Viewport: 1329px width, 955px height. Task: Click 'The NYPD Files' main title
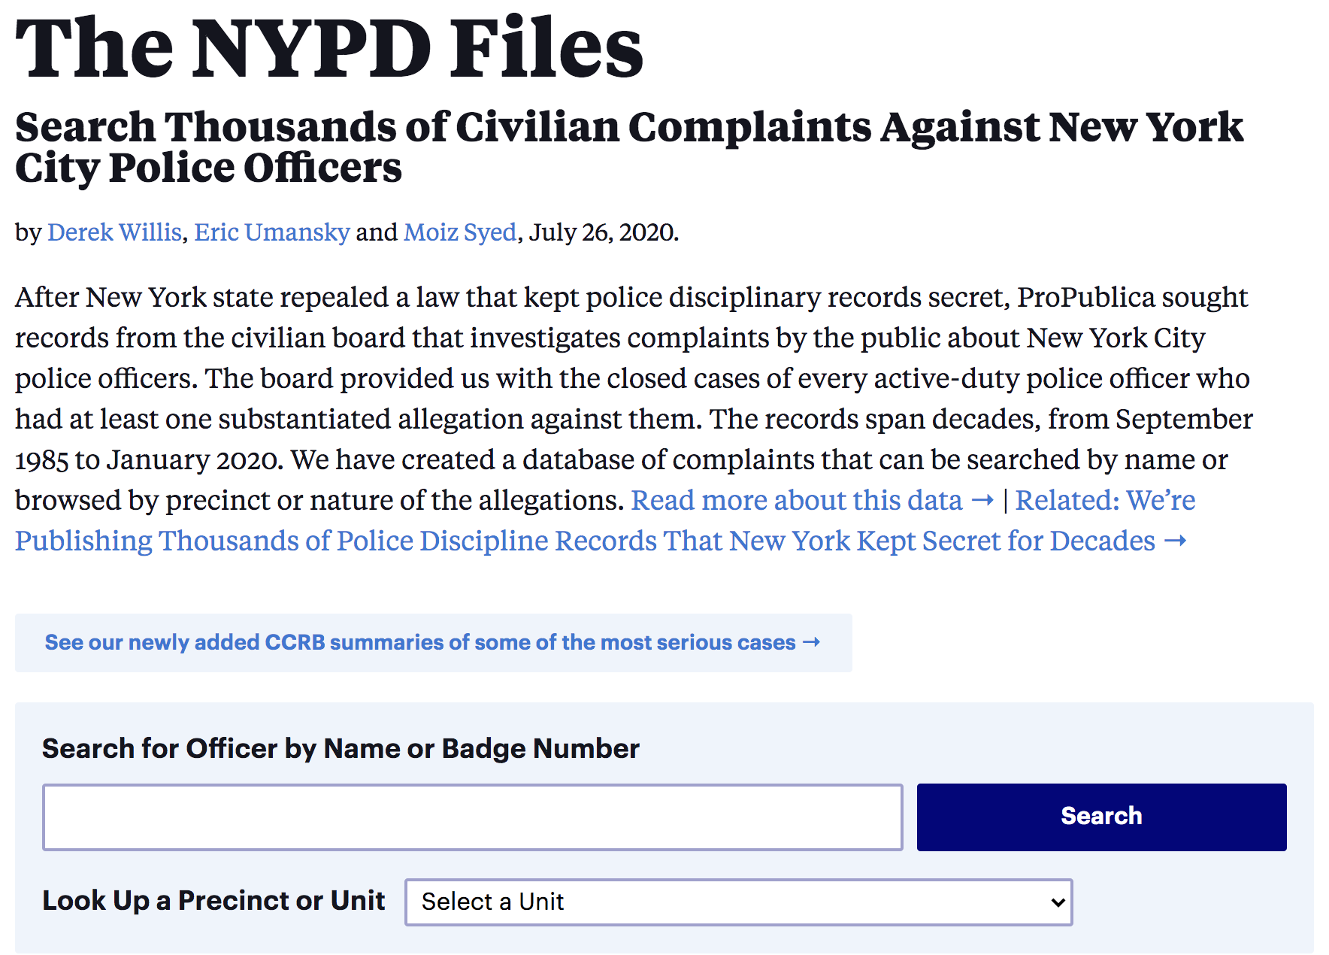329,48
